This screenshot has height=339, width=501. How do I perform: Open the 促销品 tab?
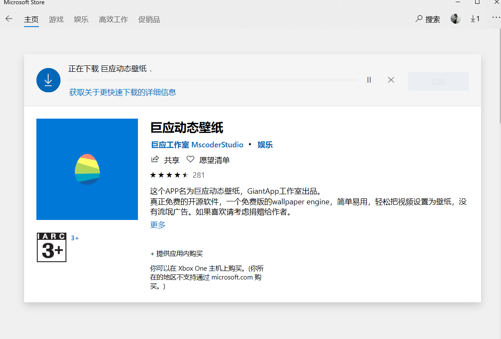pyautogui.click(x=149, y=19)
